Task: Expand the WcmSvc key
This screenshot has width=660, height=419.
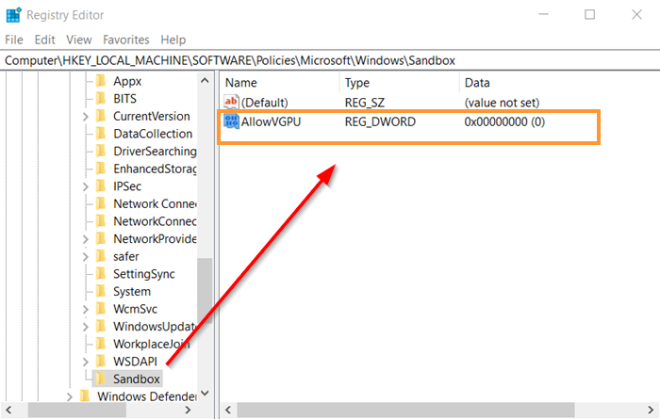Action: click(x=86, y=310)
